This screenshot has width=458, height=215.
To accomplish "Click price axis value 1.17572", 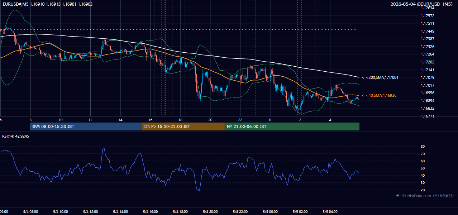I will click(x=427, y=16).
